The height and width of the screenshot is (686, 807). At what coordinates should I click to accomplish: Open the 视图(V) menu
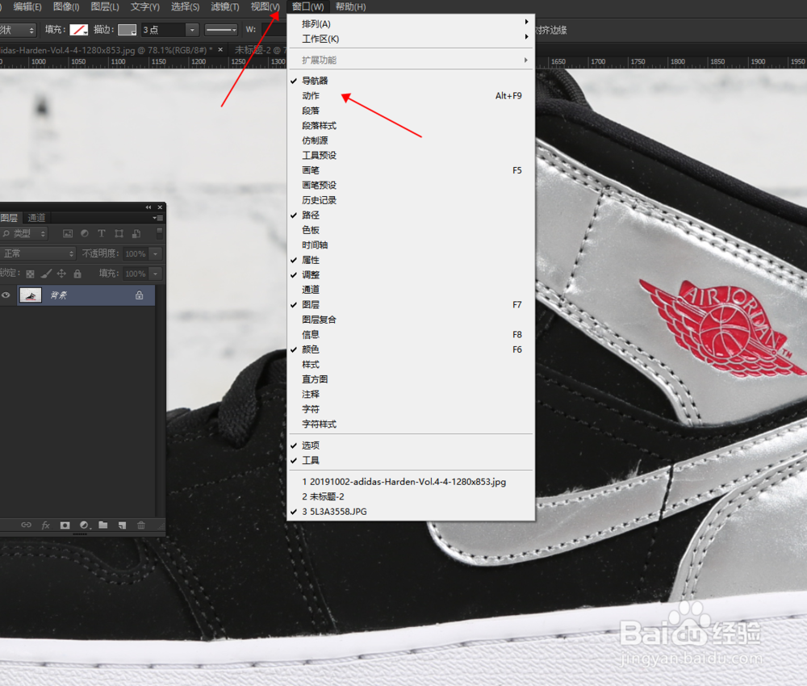point(265,6)
